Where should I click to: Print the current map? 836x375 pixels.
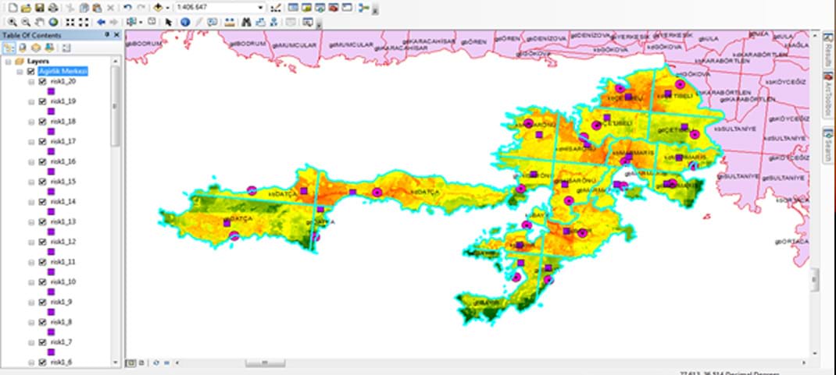tap(53, 8)
